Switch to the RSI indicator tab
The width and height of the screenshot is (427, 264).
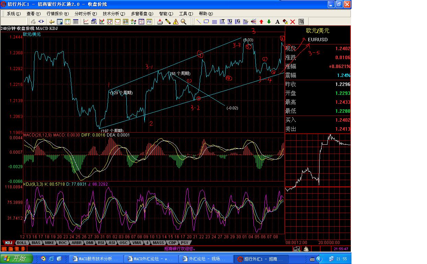pos(101,243)
